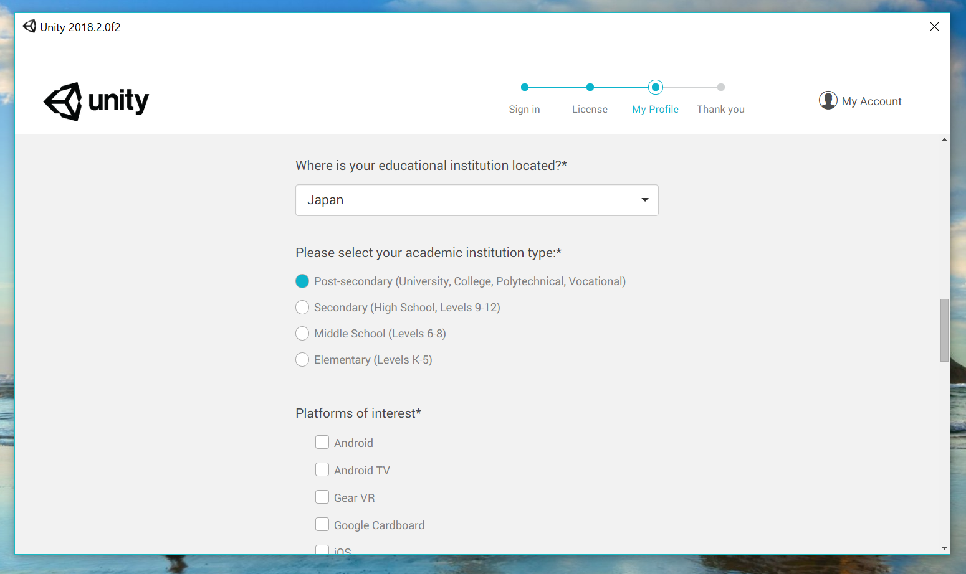Tick the Google Cardboard checkbox
966x574 pixels.
click(x=322, y=524)
